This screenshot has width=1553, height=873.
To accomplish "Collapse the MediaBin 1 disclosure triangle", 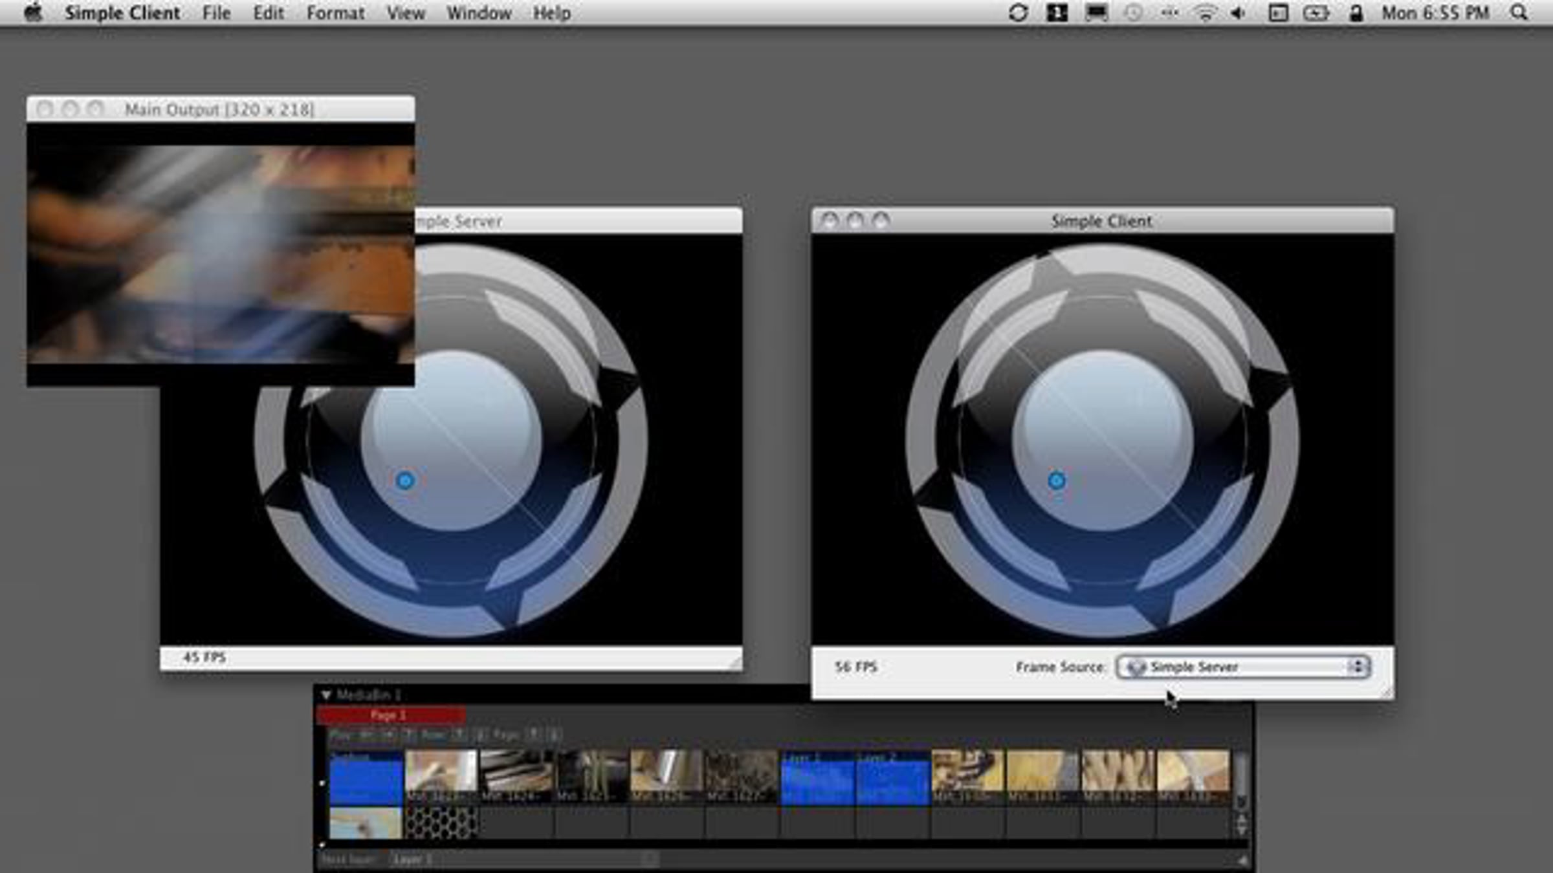I will click(x=326, y=695).
